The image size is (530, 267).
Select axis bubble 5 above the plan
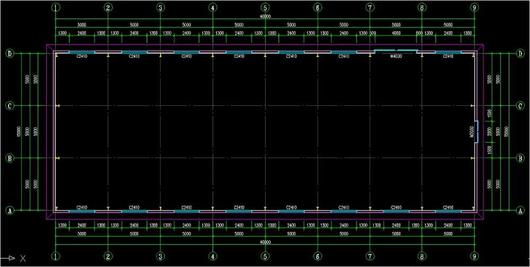(x=266, y=7)
